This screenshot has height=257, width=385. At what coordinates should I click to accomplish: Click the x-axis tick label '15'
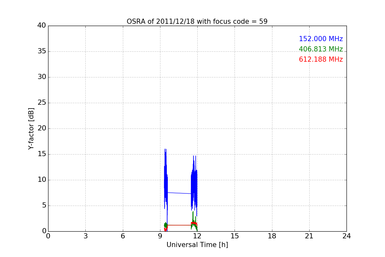[235, 236]
